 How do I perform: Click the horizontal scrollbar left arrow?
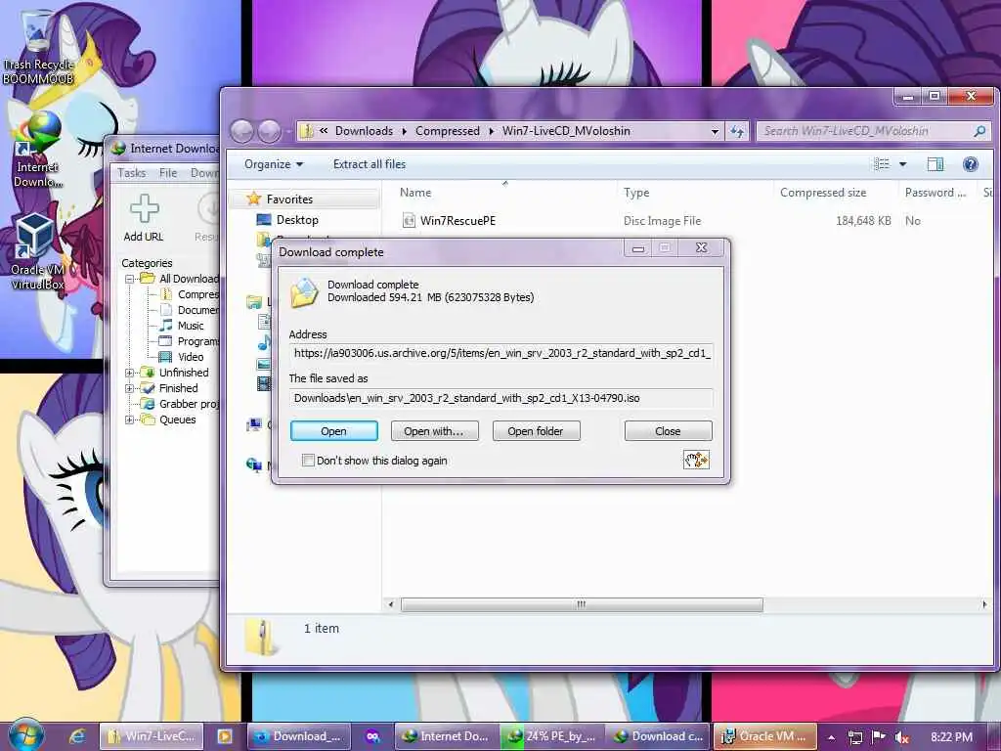391,604
